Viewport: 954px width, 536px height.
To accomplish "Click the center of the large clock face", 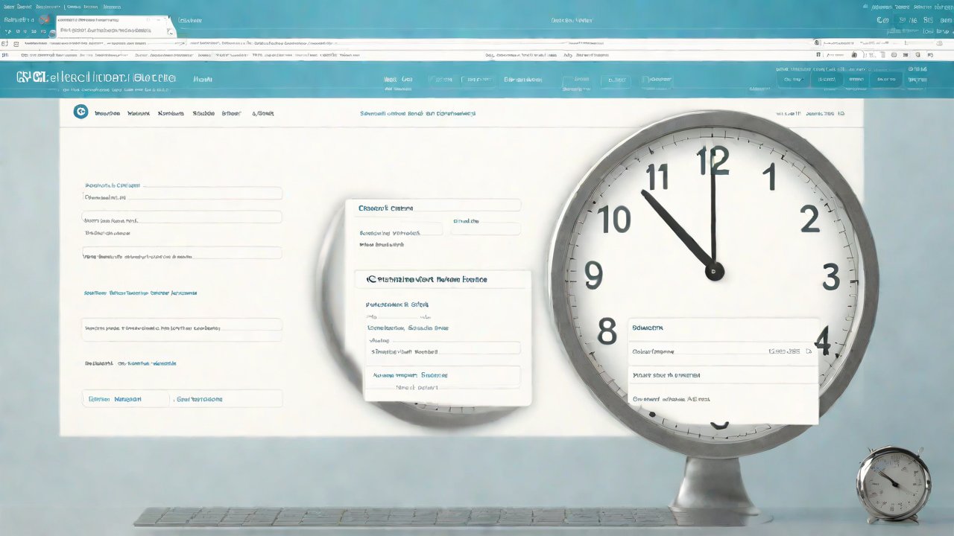I will pos(714,272).
